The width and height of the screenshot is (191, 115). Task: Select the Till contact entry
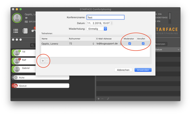point(24,53)
